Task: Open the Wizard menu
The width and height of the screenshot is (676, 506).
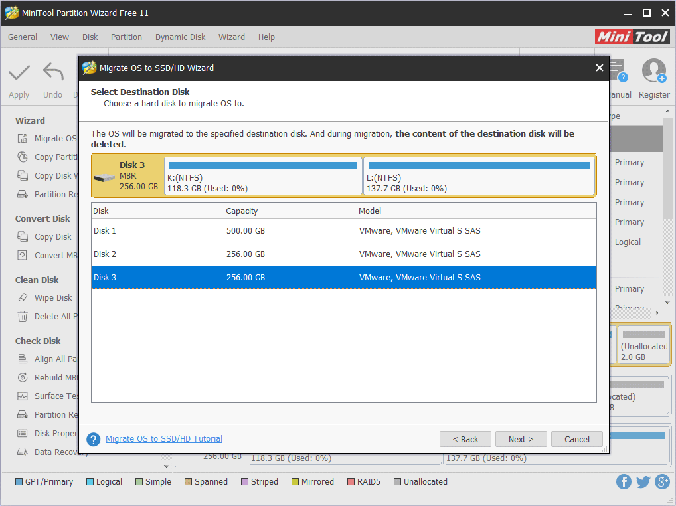Action: pos(232,37)
